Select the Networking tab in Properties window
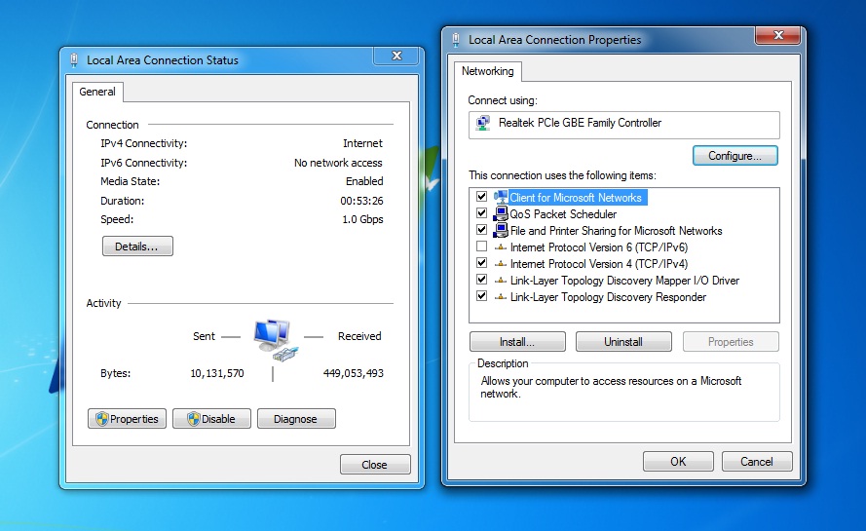 [488, 71]
